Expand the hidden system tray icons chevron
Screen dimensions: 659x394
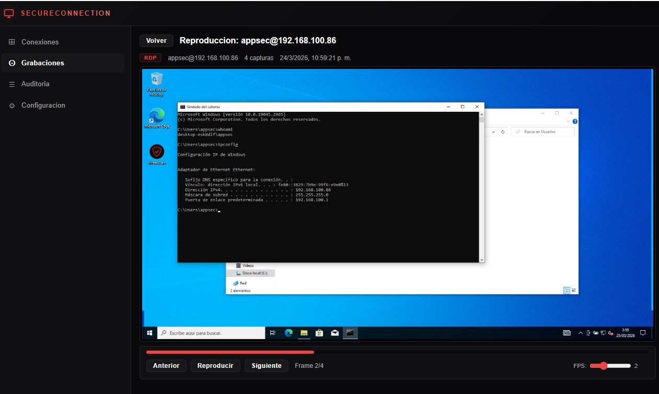pos(581,333)
